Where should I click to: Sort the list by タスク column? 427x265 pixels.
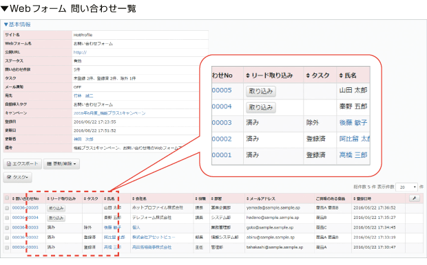[91, 199]
